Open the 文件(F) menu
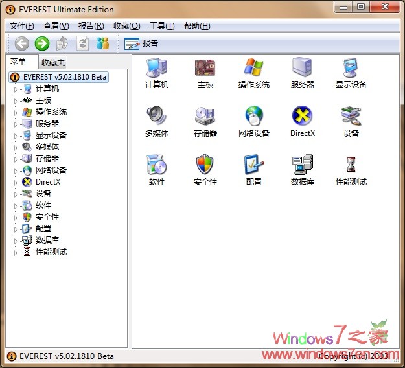This screenshot has width=405, height=368. [21, 26]
